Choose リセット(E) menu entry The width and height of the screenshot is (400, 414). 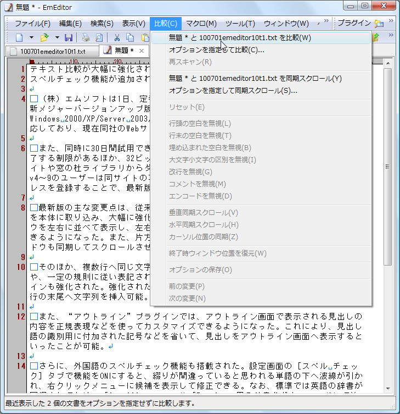[261, 107]
